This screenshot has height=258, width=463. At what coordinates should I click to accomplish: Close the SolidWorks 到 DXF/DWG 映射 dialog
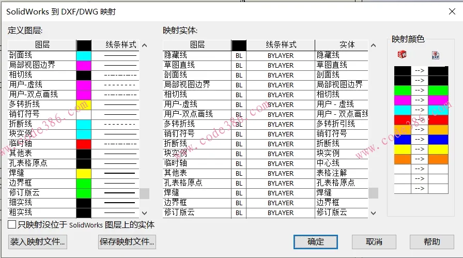(x=452, y=11)
